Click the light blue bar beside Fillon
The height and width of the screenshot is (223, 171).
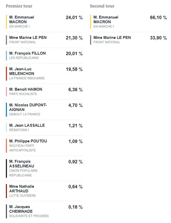[6, 56]
